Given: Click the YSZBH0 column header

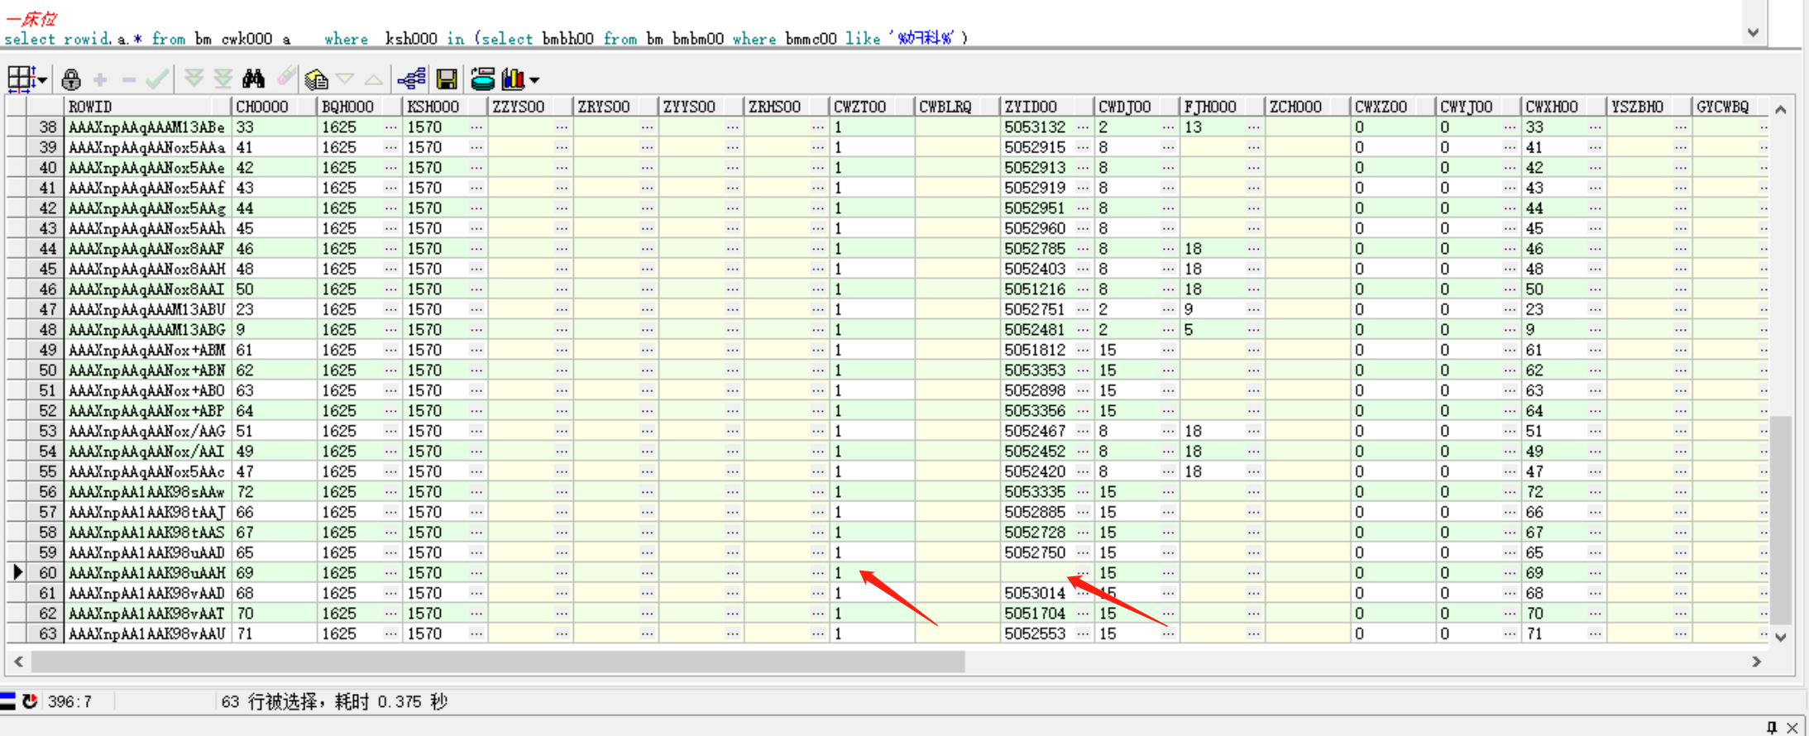Looking at the screenshot, I should 1649,107.
